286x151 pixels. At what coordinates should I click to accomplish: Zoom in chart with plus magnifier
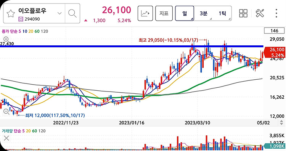pyautogui.click(x=6, y=39)
